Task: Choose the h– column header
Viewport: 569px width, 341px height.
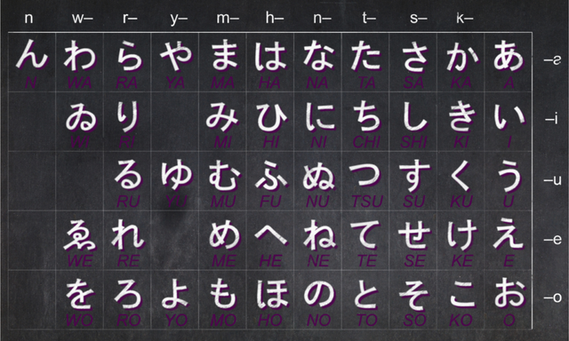Action: [x=275, y=18]
